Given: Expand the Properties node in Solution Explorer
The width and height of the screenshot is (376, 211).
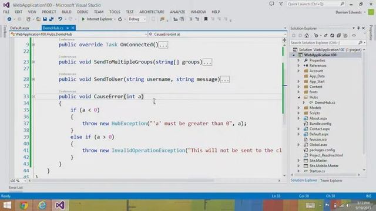Looking at the screenshot, I should point(298,60).
